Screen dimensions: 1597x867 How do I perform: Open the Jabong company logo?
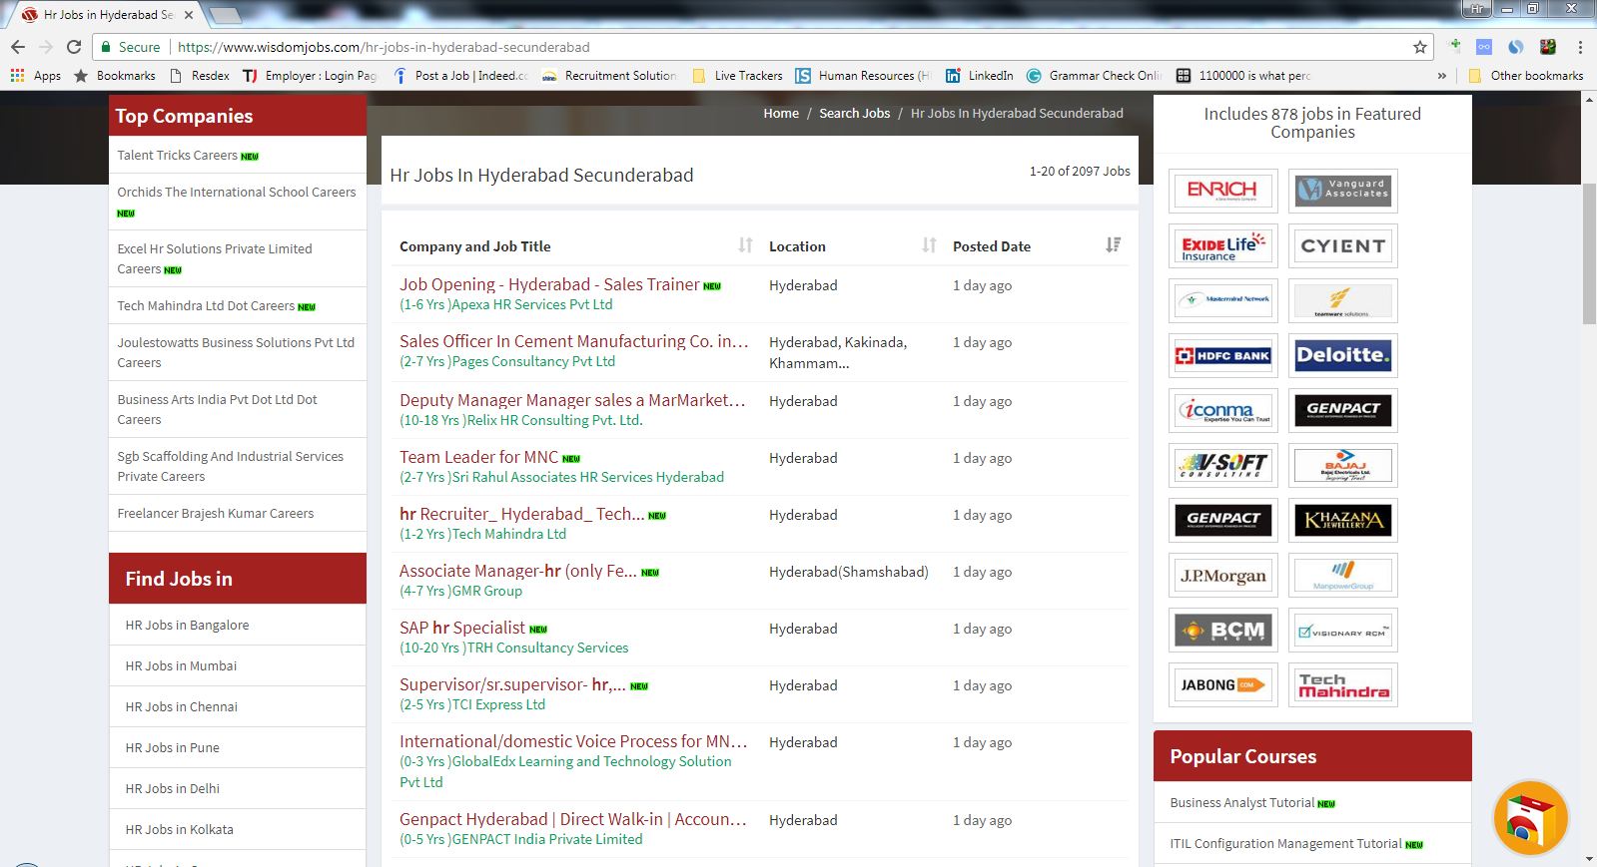click(1222, 685)
